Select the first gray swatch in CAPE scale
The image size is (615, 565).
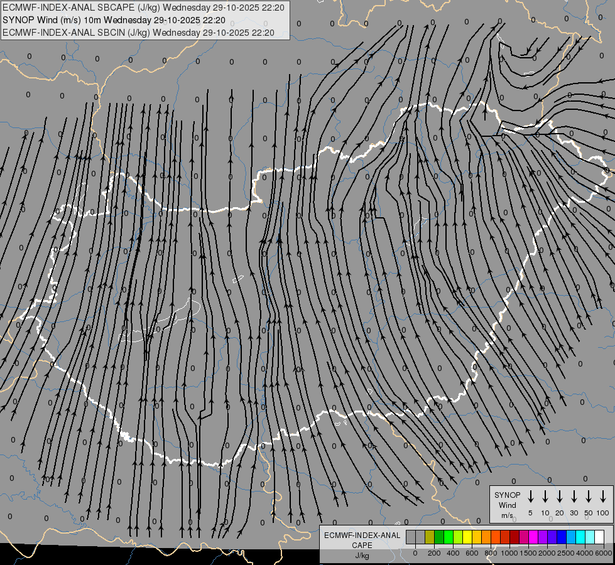tap(411, 537)
